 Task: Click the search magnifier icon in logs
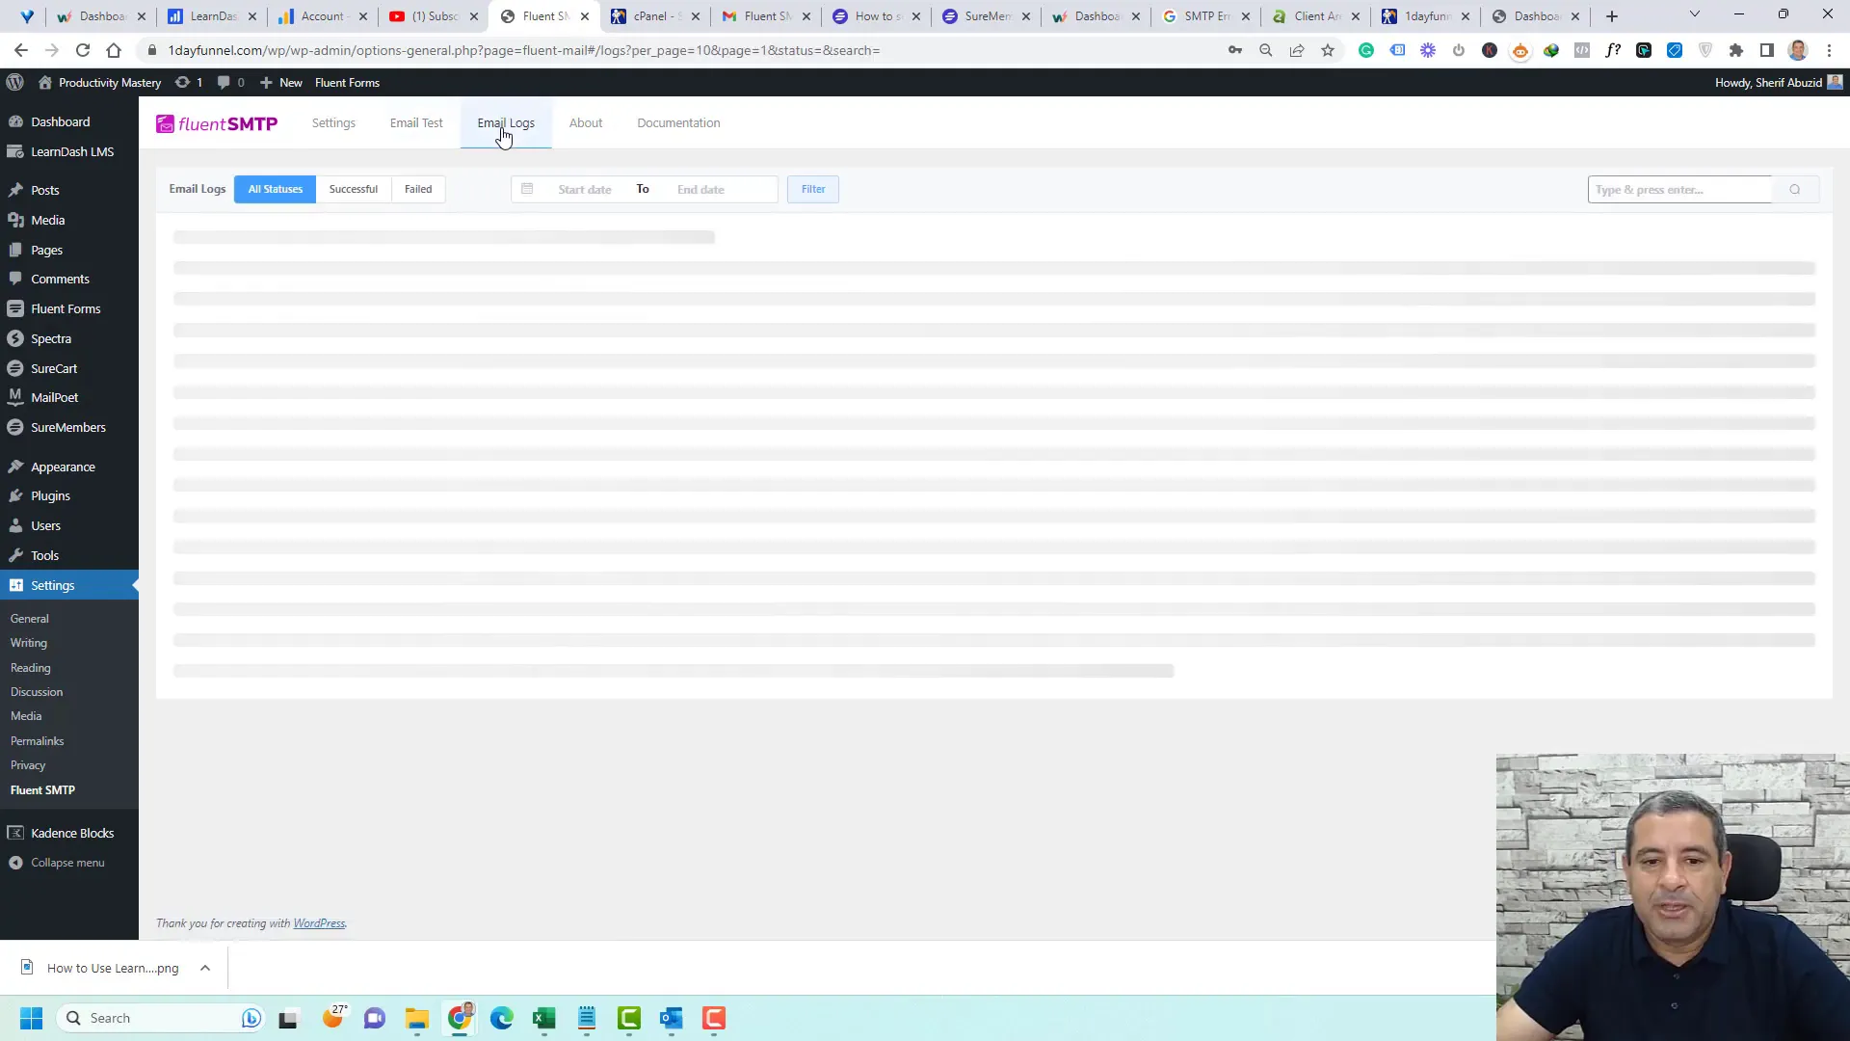[1795, 188]
